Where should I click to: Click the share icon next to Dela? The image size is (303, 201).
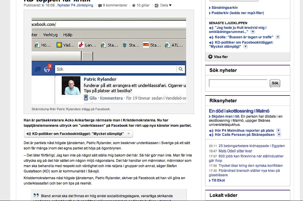(x=157, y=6)
